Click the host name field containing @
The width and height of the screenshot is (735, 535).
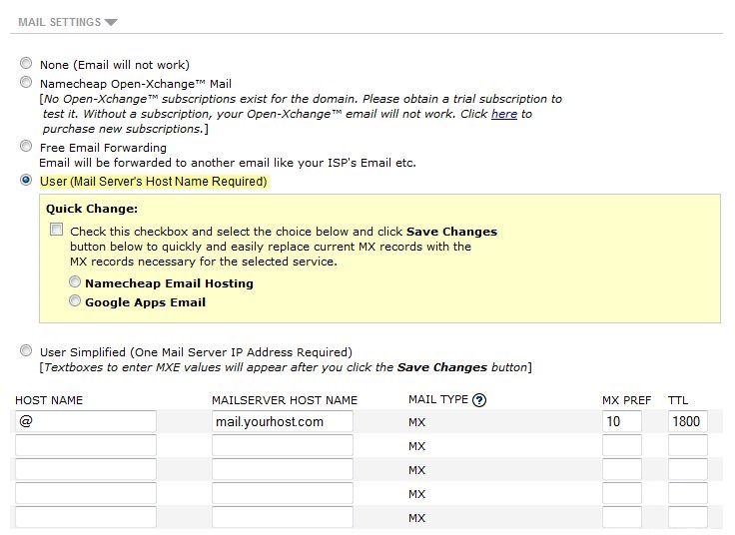tap(86, 421)
